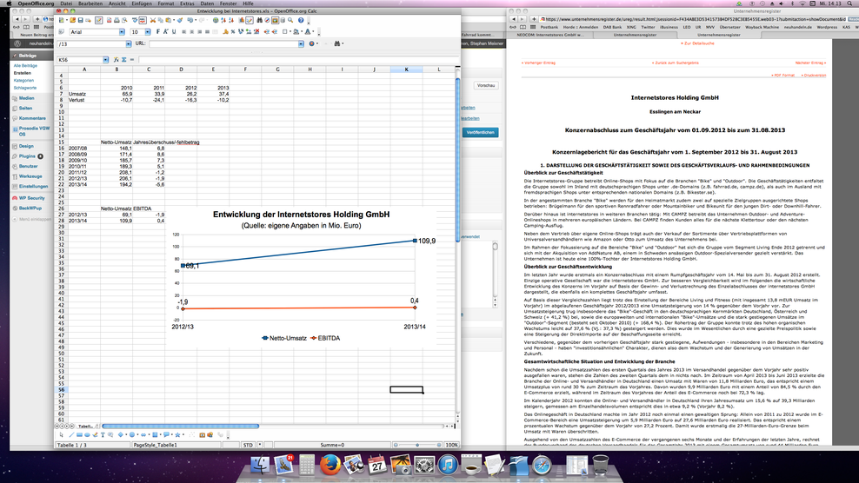The width and height of the screenshot is (859, 483).
Task: Open Find & Replace binoculars icon
Action: click(x=260, y=20)
